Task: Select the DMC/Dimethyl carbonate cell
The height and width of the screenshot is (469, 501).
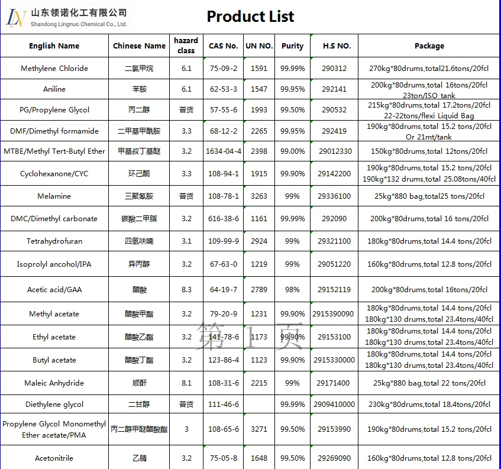Action: (x=54, y=218)
